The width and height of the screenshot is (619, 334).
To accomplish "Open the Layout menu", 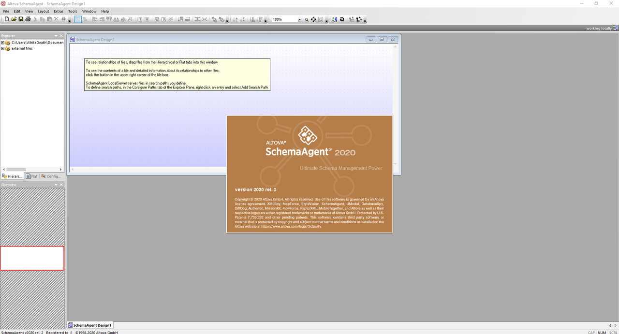I will click(44, 11).
